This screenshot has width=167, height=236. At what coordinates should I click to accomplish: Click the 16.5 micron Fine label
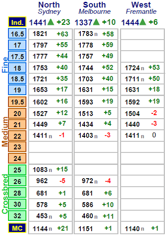[17, 33]
